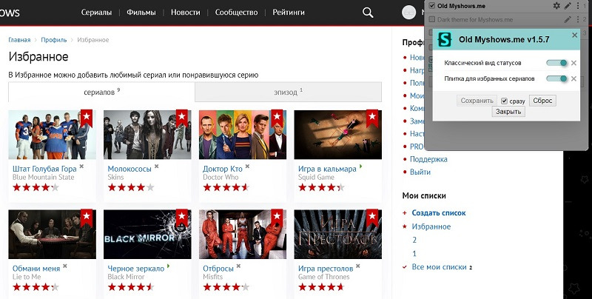Click the green status arrow next to Черное зеркало

(169, 266)
